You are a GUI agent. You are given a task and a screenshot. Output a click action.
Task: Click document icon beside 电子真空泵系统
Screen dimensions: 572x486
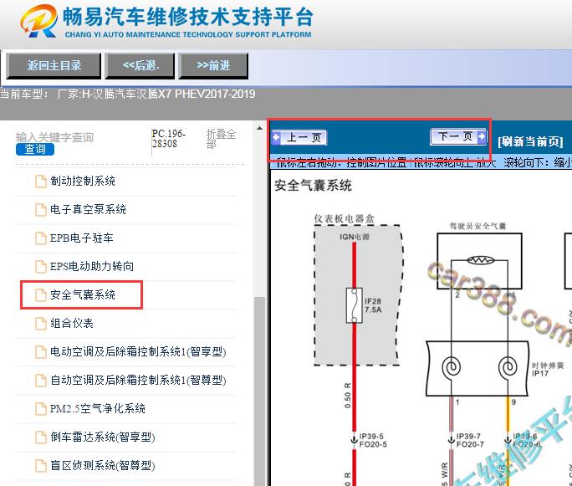40,210
